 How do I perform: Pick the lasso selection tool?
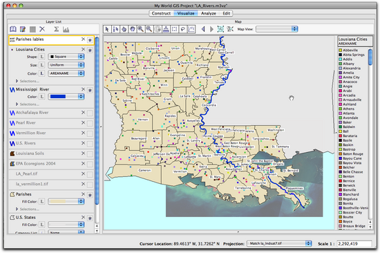pos(182,29)
